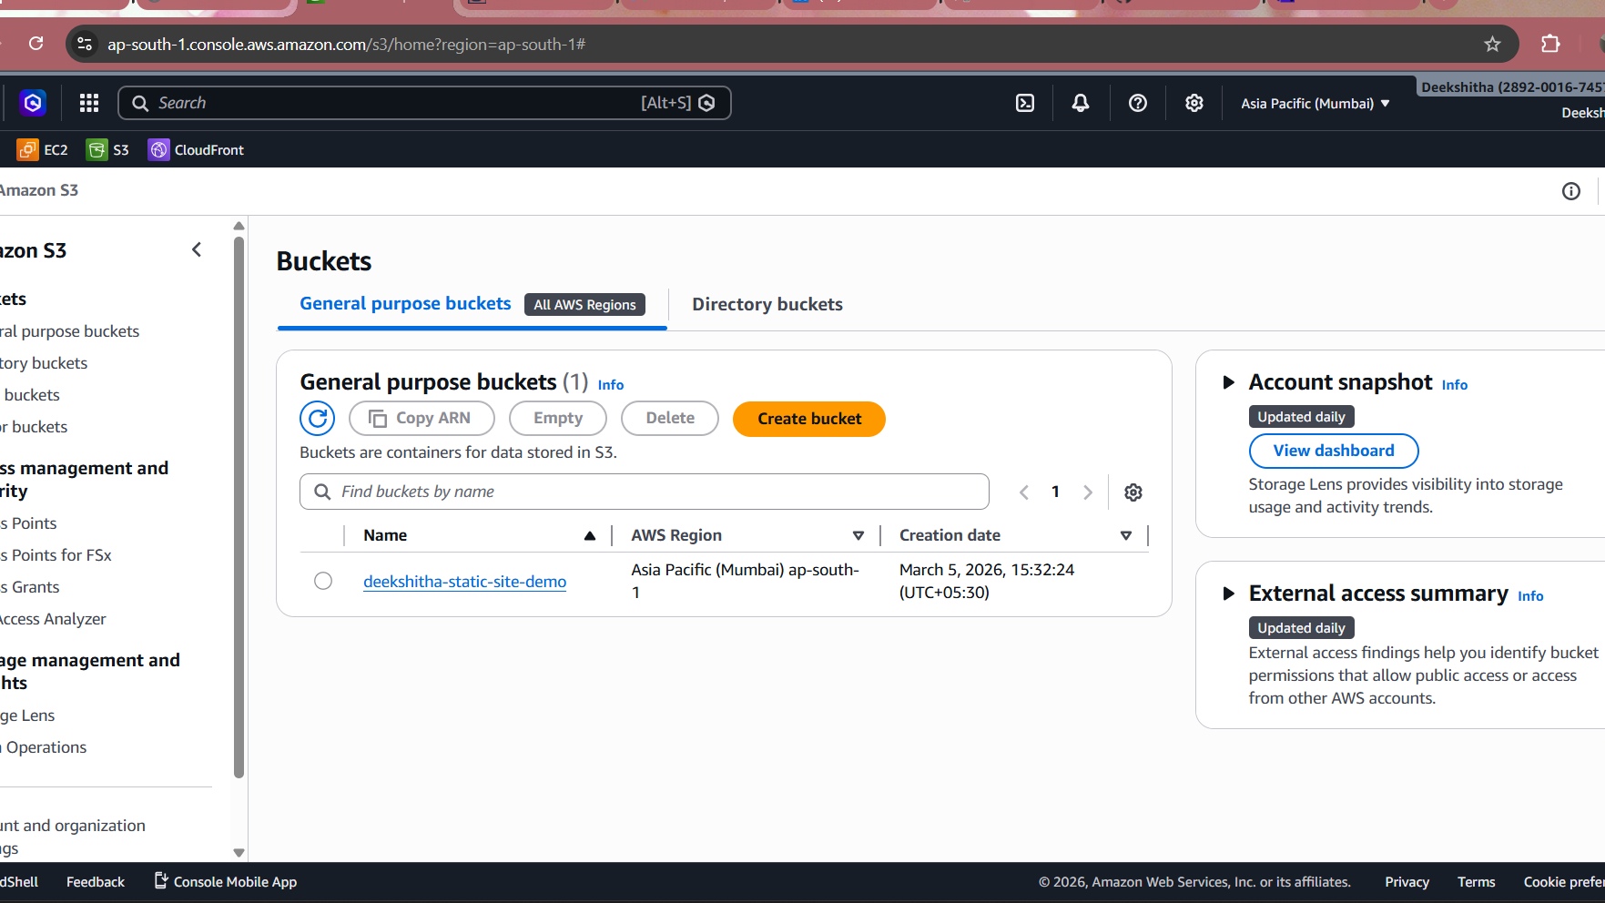
Task: Click the help question mark icon
Action: (1137, 103)
